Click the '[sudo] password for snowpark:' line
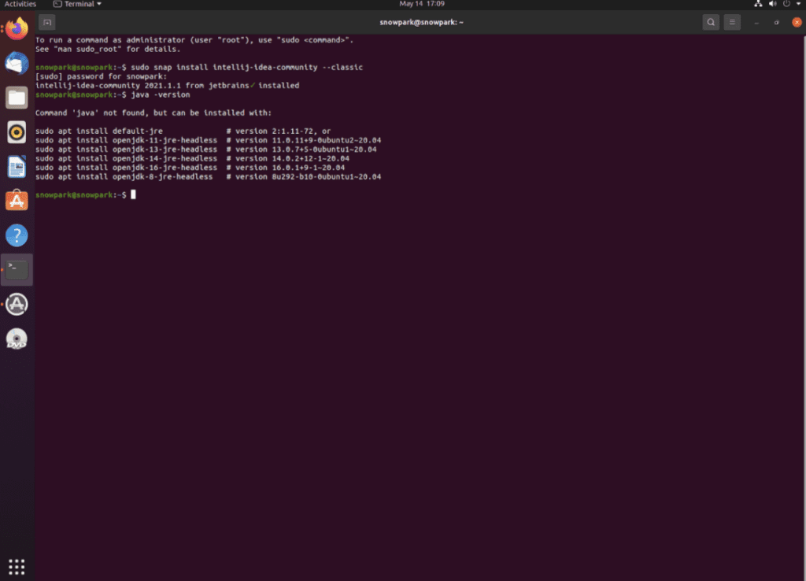This screenshot has width=806, height=581. click(102, 76)
